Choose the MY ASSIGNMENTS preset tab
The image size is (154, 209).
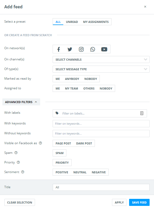point(96,22)
